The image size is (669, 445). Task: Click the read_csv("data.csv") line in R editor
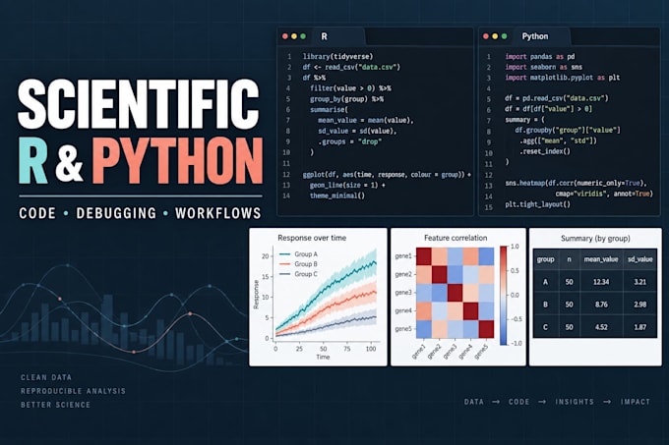click(x=351, y=67)
